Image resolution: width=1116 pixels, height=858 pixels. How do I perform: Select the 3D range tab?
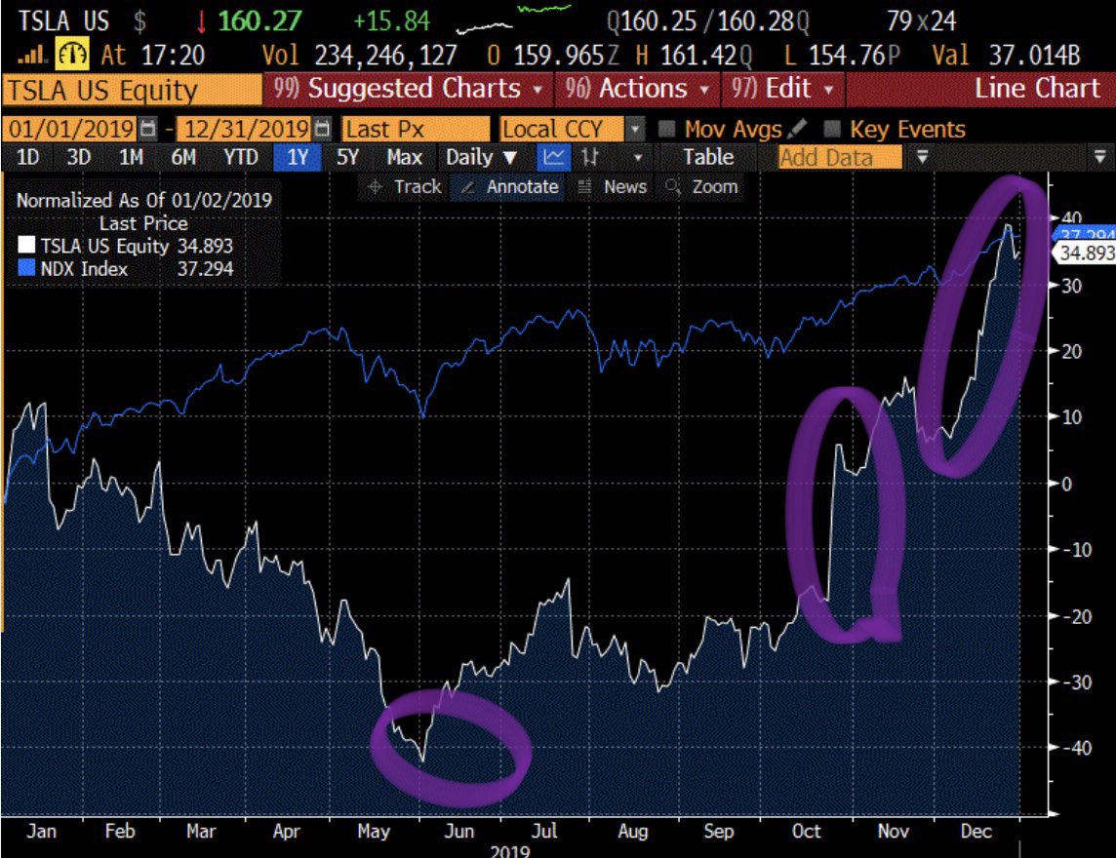[x=78, y=157]
